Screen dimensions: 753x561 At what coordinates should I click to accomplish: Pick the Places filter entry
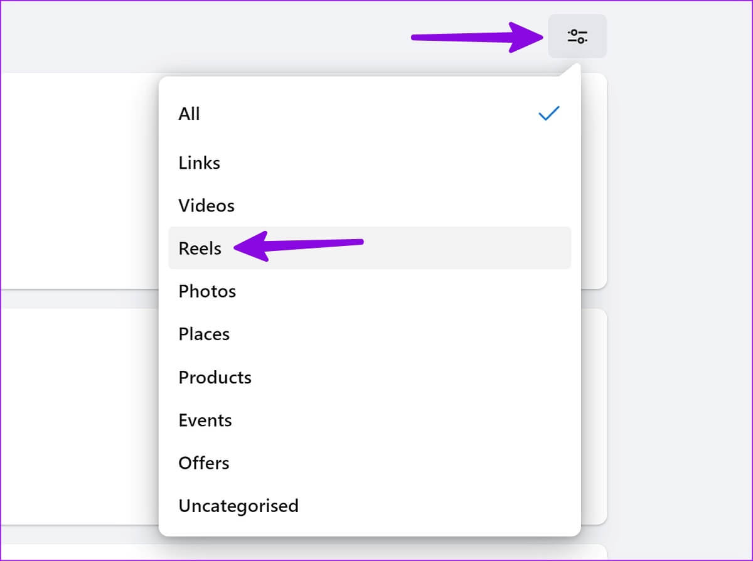pos(370,334)
